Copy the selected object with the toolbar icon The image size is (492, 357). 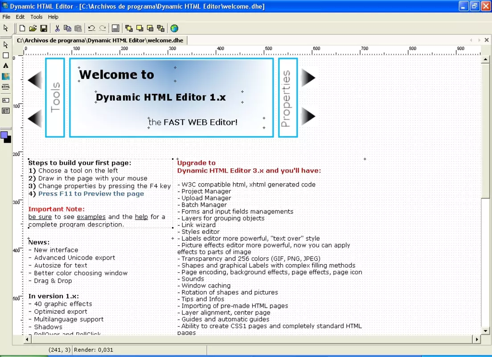tap(67, 28)
